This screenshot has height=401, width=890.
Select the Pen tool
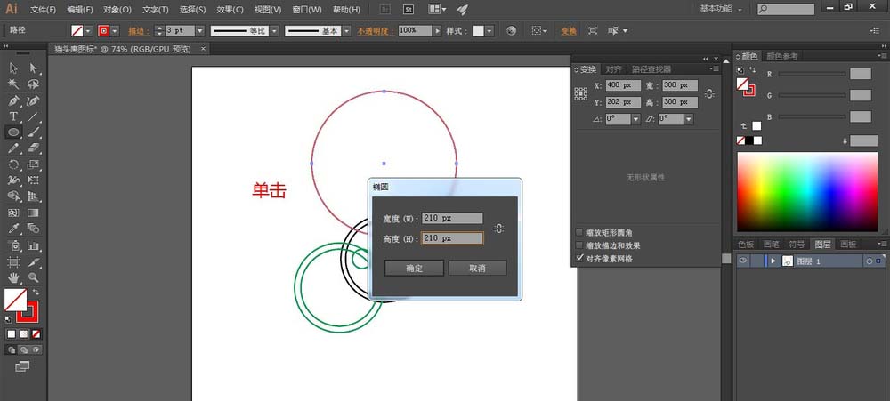[13, 101]
